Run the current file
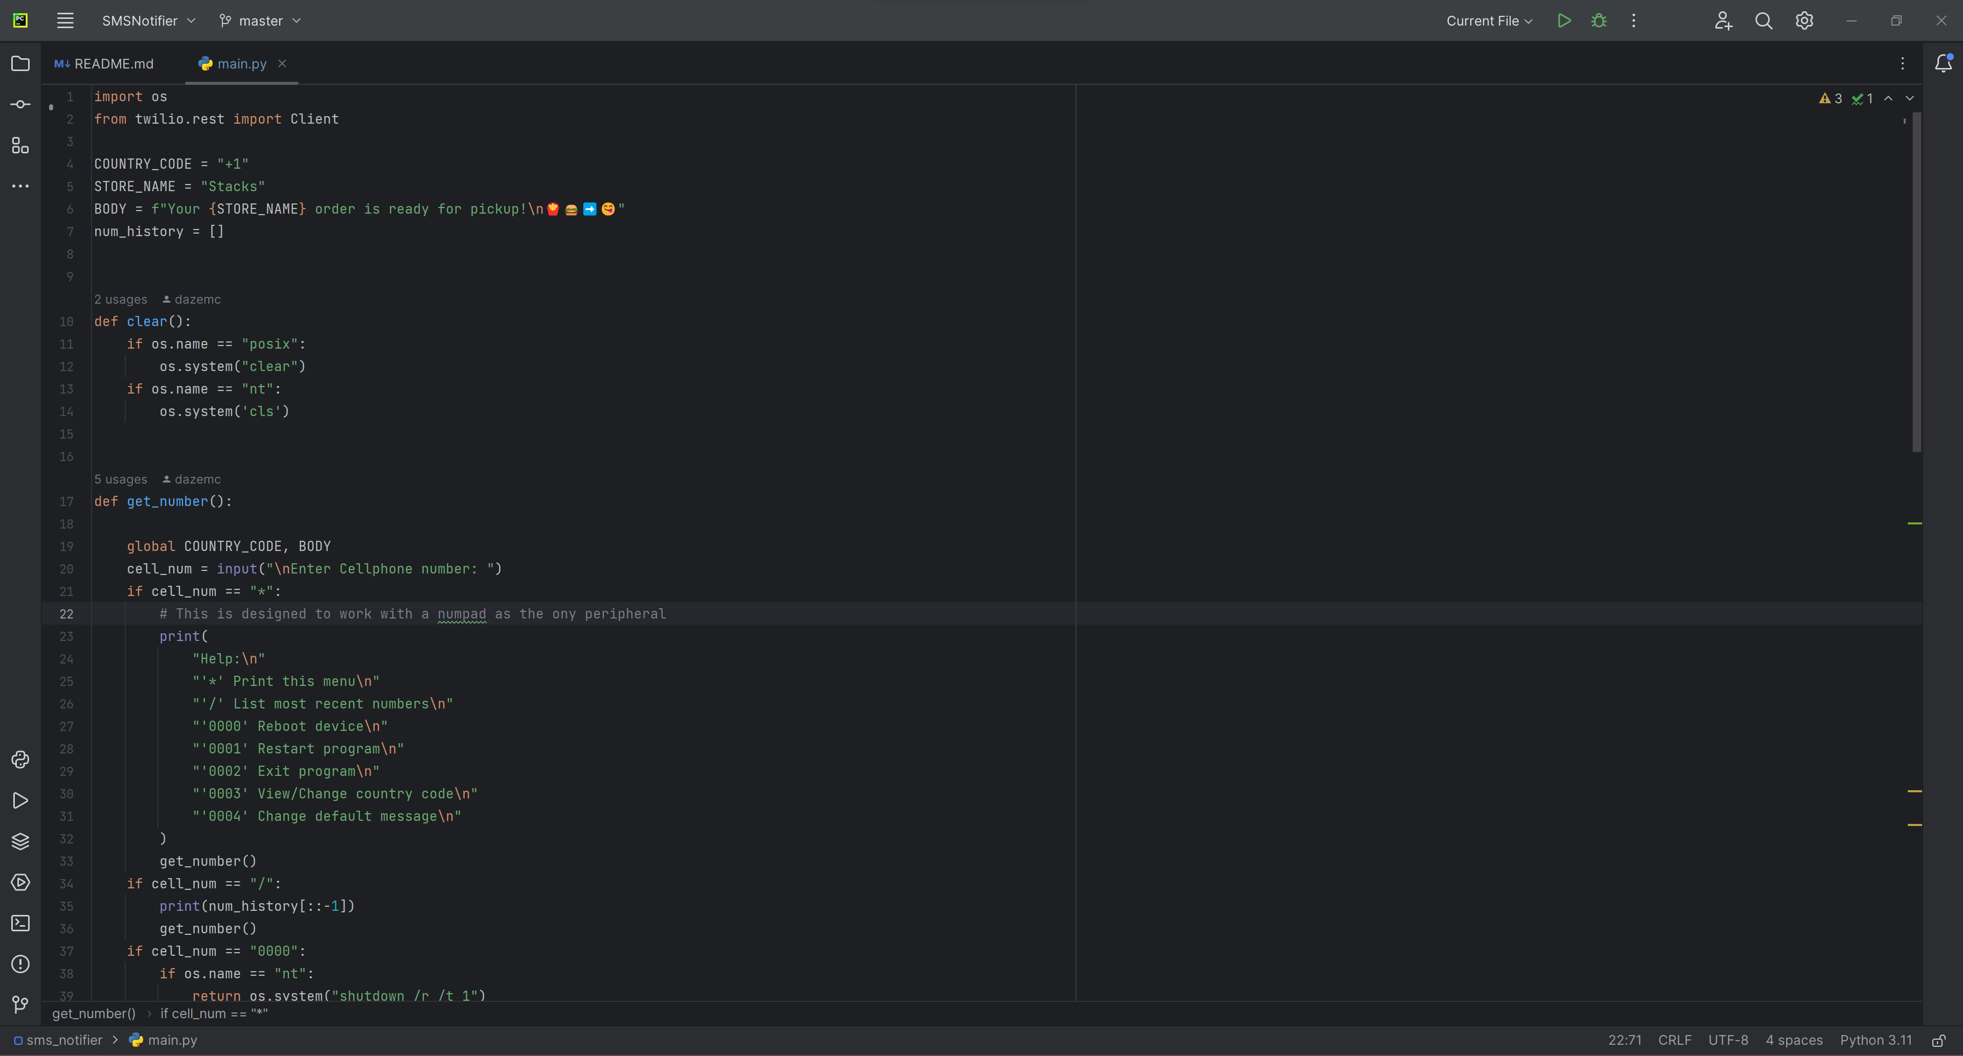This screenshot has height=1056, width=1963. pos(1564,20)
